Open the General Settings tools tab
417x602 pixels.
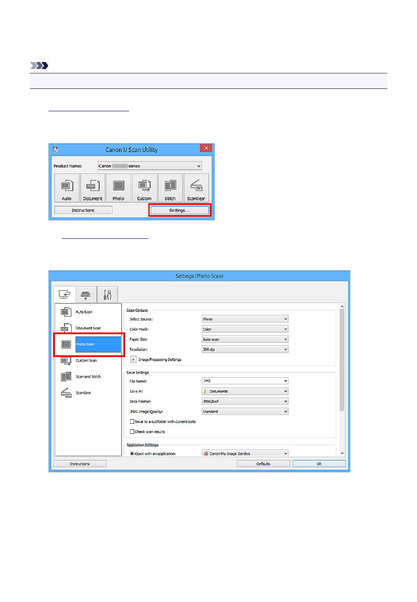click(107, 295)
